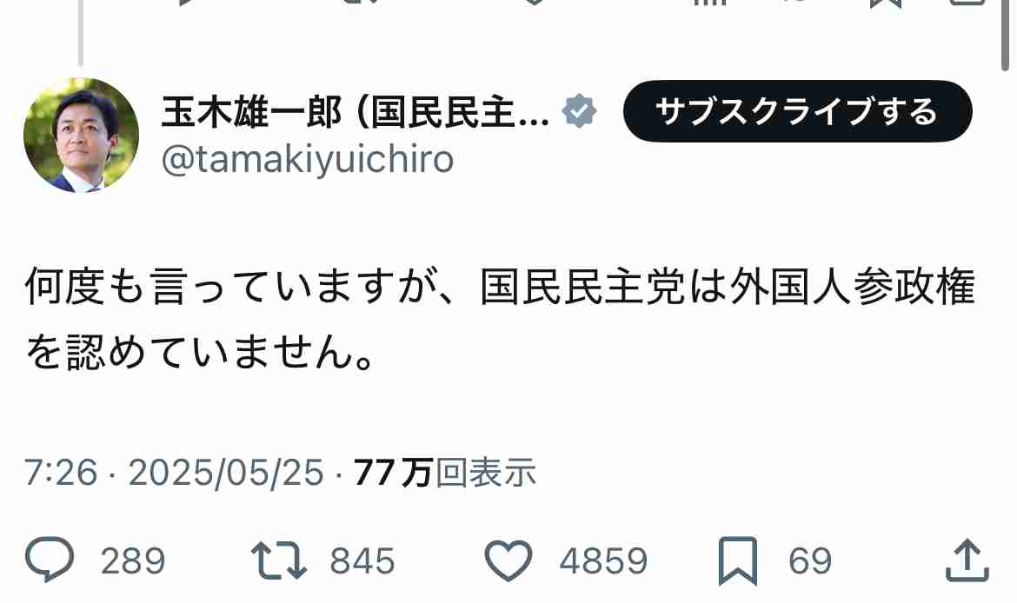Click the thread connector line above the avatar

tap(81, 32)
